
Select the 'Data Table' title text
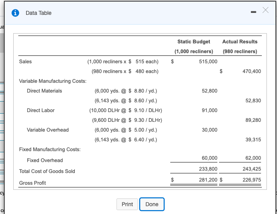tap(39, 13)
